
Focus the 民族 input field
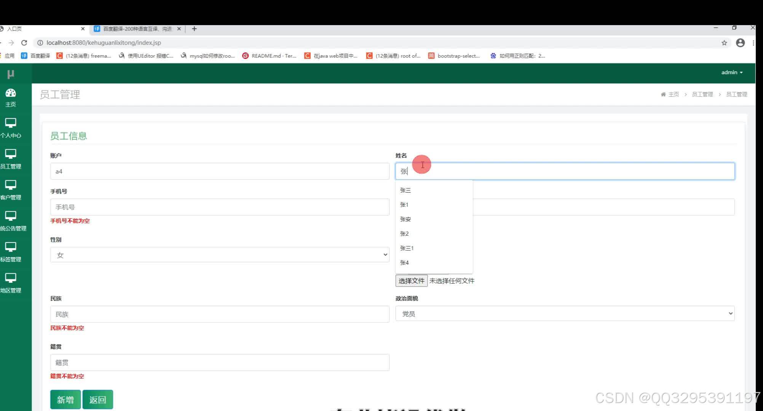pos(220,314)
